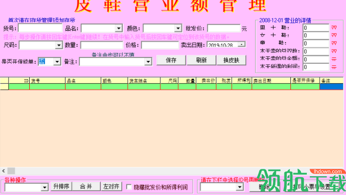The width and height of the screenshot is (346, 195).
Task: Click the blue 备注 cell in first row
Action: [332, 87]
